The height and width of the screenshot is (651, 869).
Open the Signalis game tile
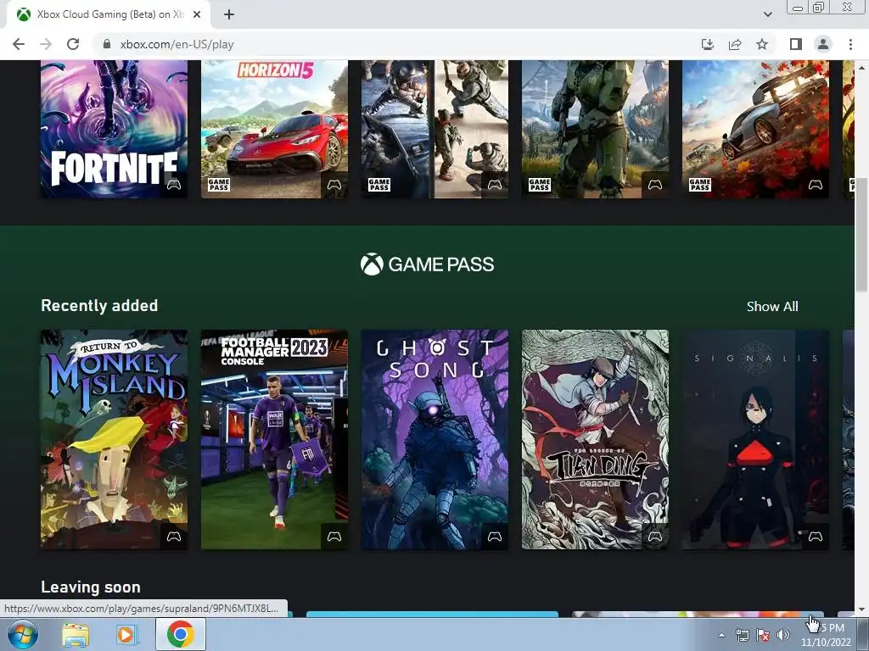pyautogui.click(x=755, y=440)
